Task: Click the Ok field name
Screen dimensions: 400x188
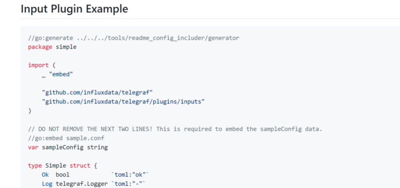Action: (45, 175)
